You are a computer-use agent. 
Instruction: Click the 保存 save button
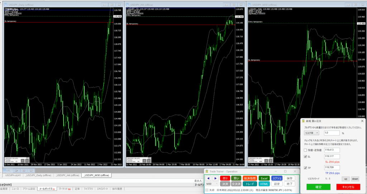click(x=290, y=178)
